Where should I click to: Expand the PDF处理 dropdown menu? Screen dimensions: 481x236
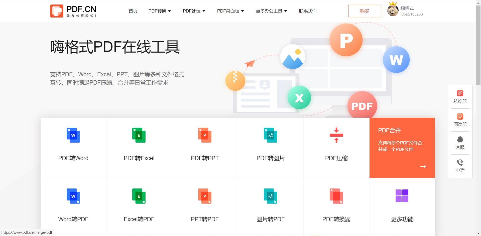(194, 11)
